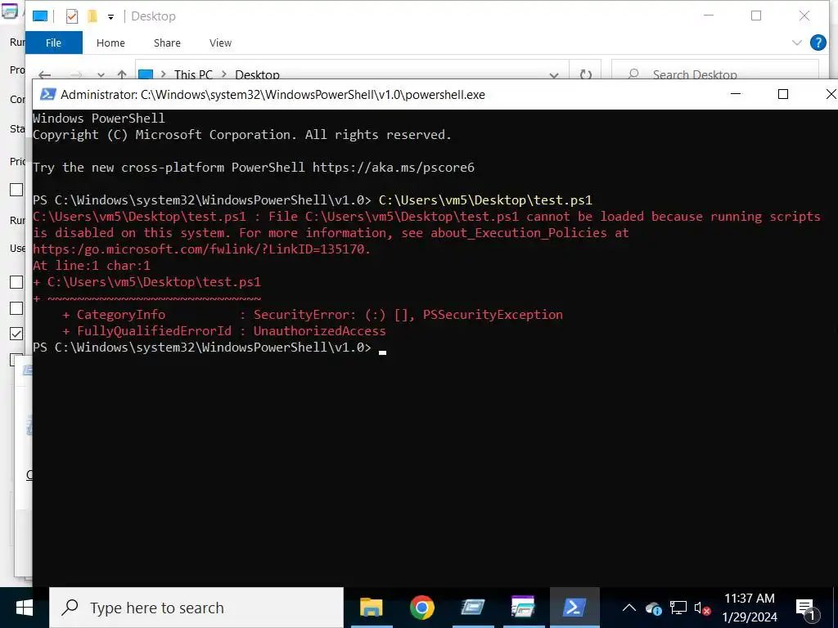Image resolution: width=838 pixels, height=628 pixels.
Task: Maximize the PowerShell window
Action: point(783,94)
